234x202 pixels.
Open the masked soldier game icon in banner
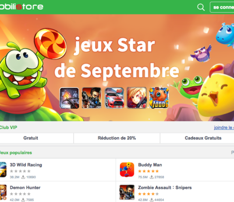pyautogui.click(x=92, y=98)
